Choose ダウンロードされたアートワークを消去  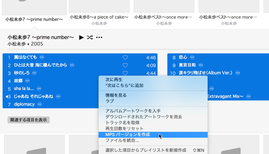(x=153, y=117)
